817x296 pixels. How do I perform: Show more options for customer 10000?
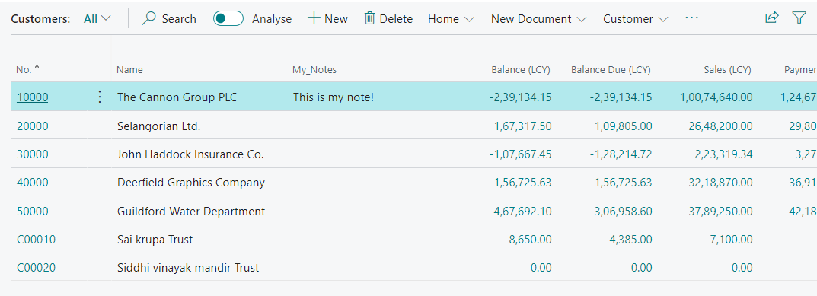coord(100,97)
